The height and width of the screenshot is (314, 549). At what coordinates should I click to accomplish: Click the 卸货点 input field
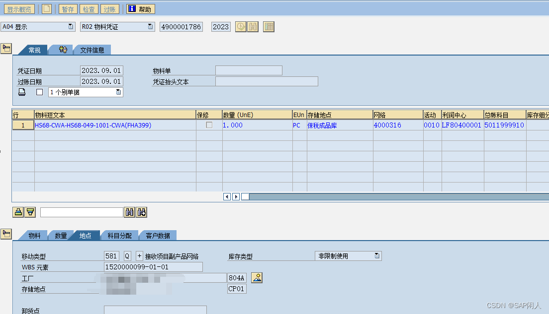pyautogui.click(x=155, y=310)
